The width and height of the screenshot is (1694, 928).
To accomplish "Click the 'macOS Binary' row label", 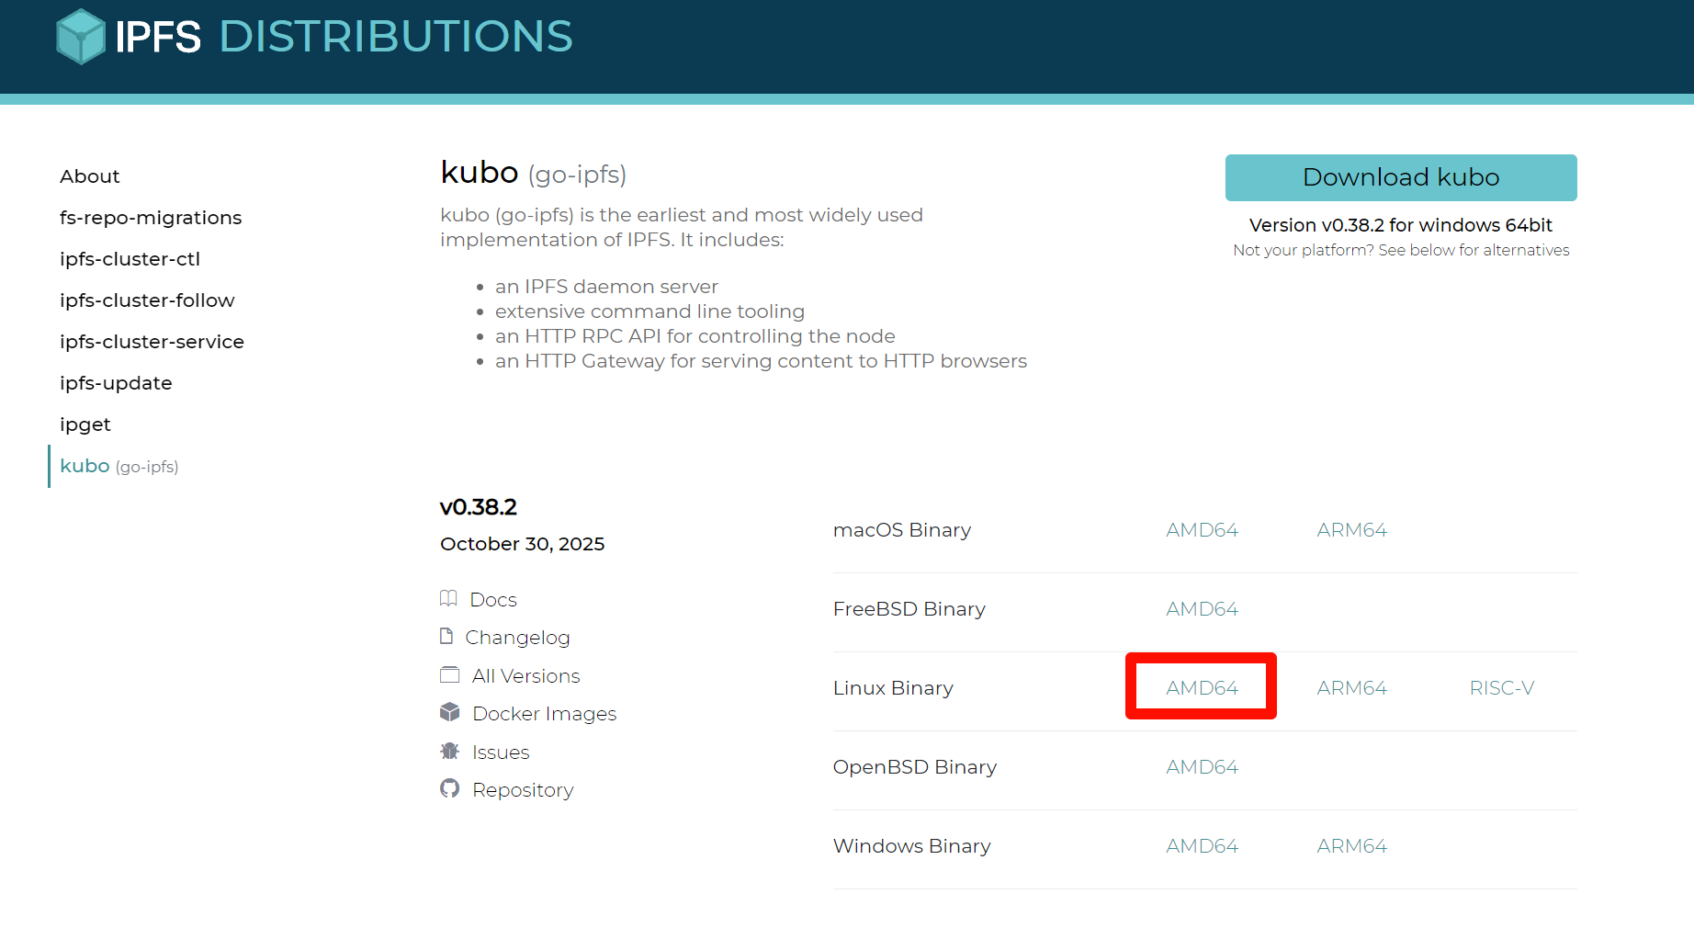I will [902, 530].
